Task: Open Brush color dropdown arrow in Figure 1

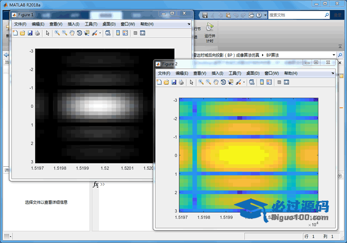Action: (100, 33)
